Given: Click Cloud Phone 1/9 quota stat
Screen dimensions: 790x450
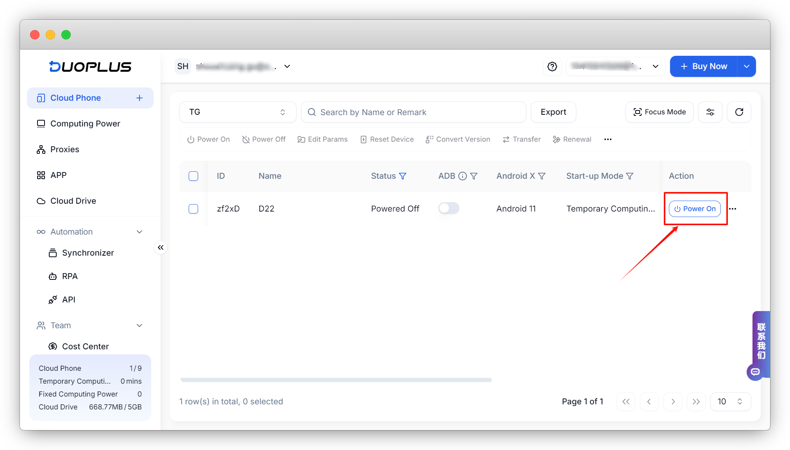Looking at the screenshot, I should (x=90, y=368).
